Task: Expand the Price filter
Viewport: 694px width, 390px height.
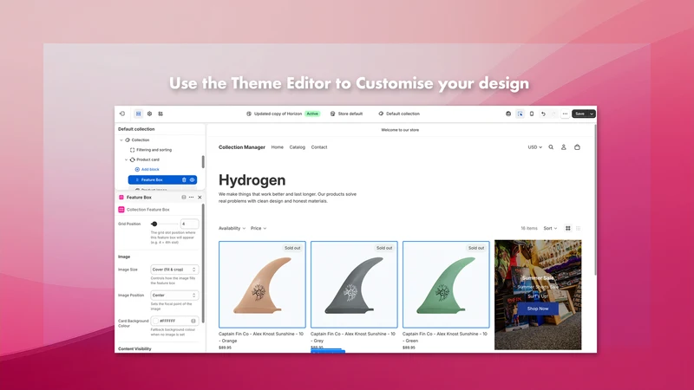Action: (259, 228)
